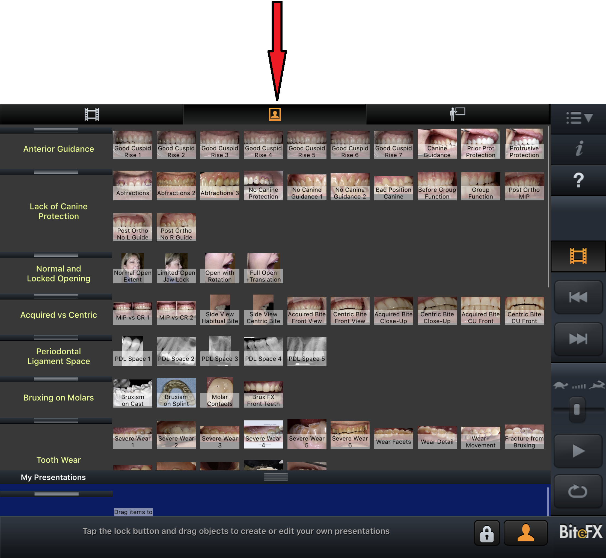Click the My Presentations panel grip handle
The width and height of the screenshot is (606, 558).
276,477
